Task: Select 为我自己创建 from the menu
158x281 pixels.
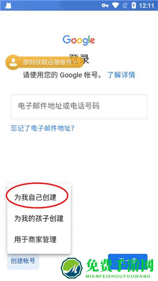Action: [x=36, y=197]
